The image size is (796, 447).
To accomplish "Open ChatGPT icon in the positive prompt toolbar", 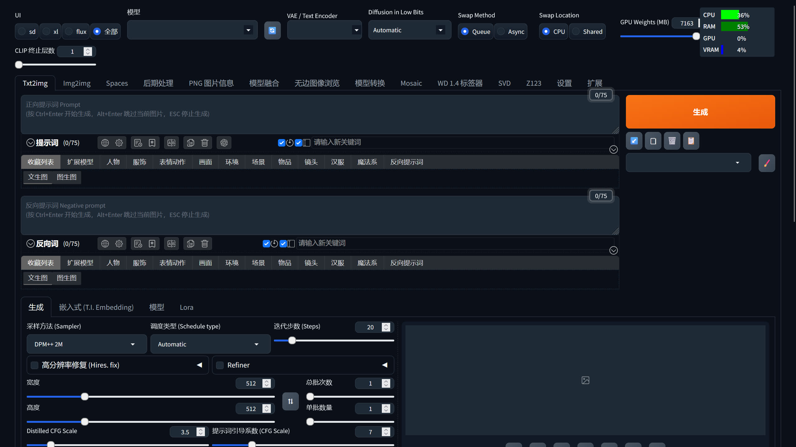I will 224,143.
